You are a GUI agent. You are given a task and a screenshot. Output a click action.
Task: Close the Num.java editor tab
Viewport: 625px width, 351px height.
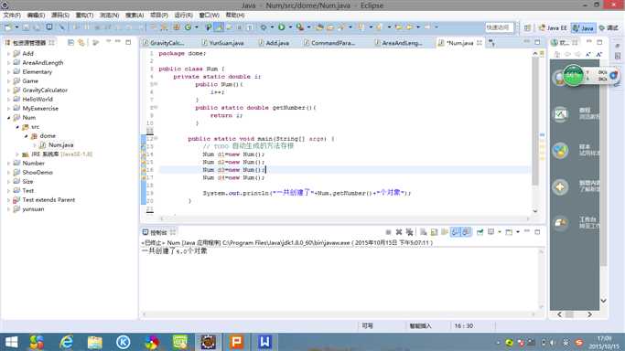coord(480,43)
